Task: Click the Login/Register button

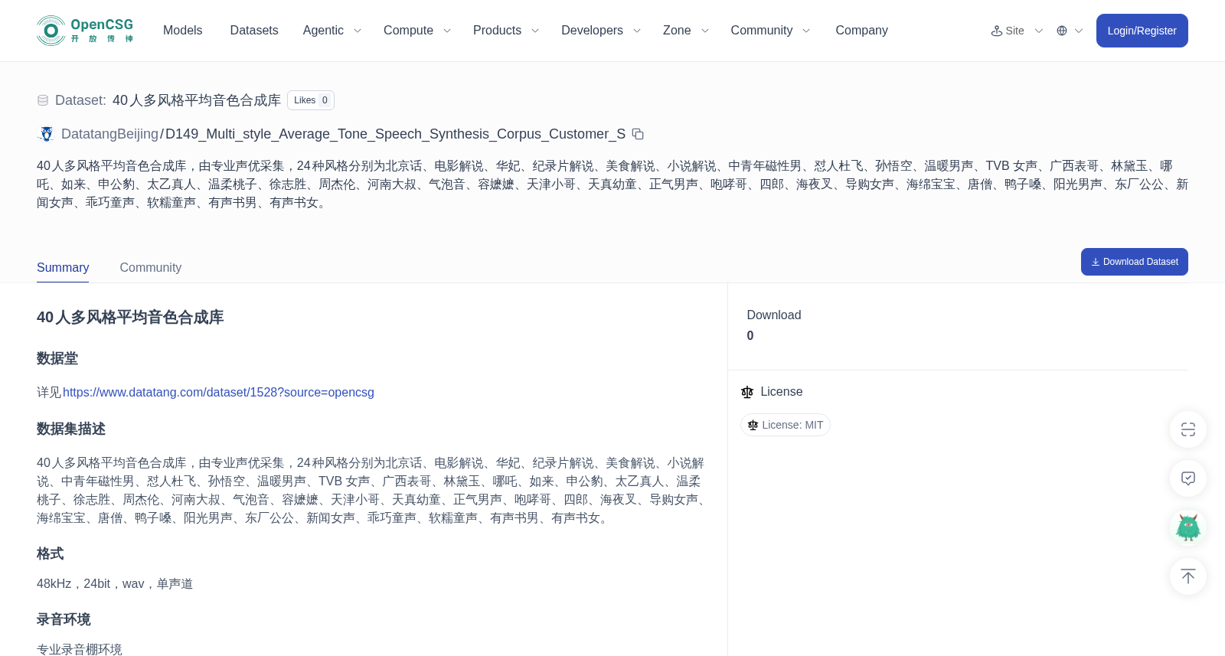Action: coord(1142,31)
